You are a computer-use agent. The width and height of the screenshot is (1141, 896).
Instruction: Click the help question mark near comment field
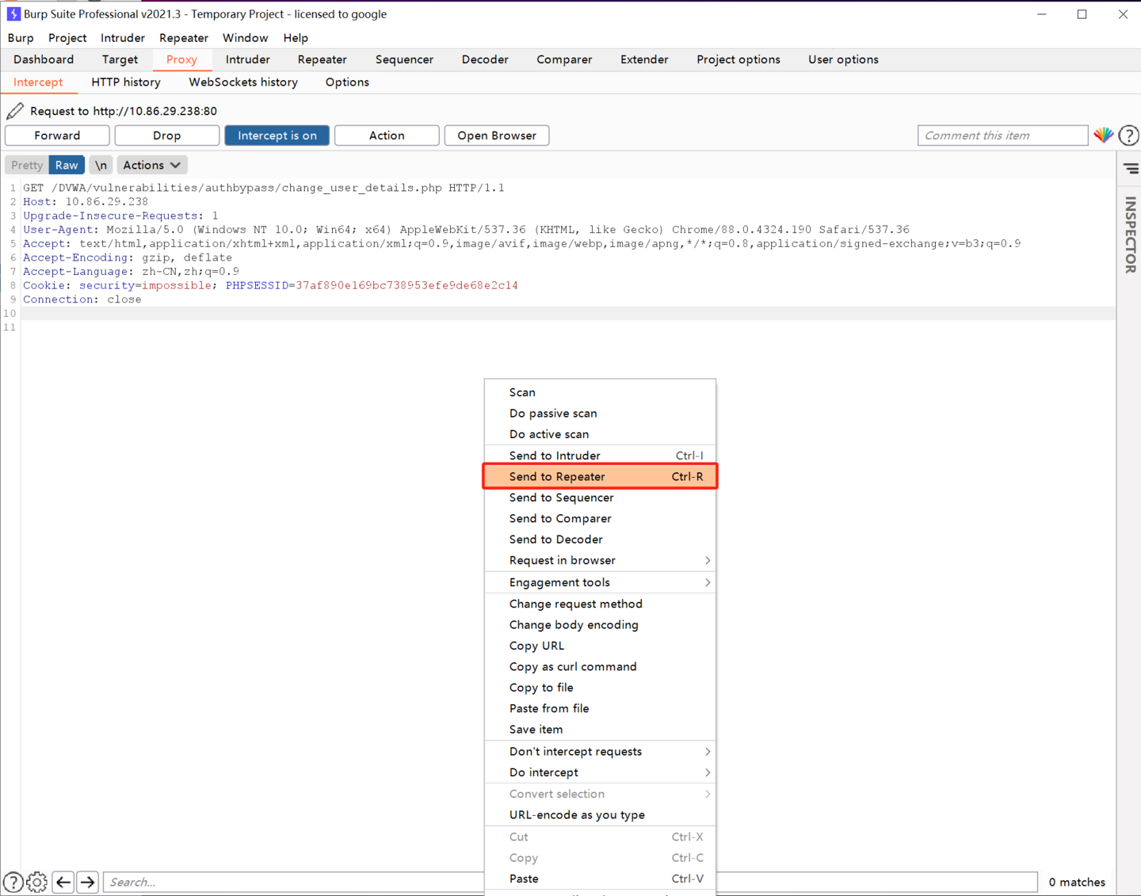tap(1128, 135)
